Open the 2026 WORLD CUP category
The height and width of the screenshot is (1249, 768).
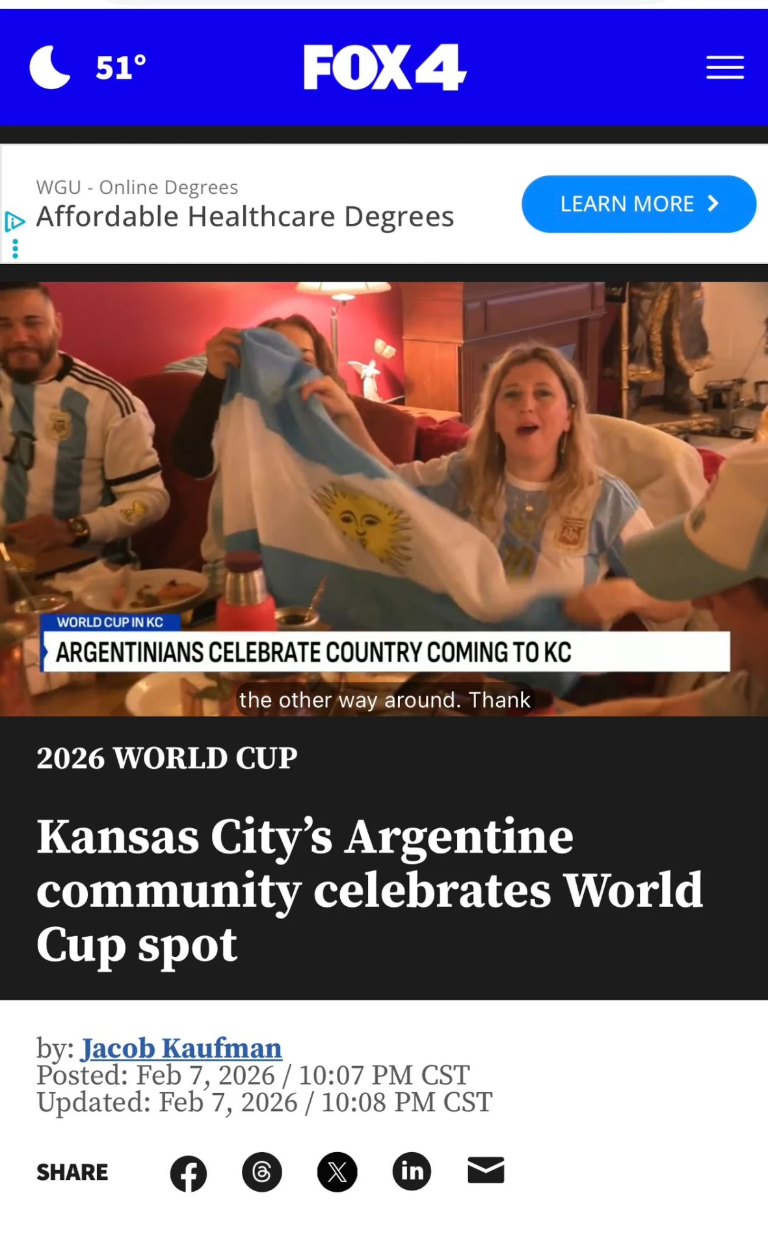(167, 759)
